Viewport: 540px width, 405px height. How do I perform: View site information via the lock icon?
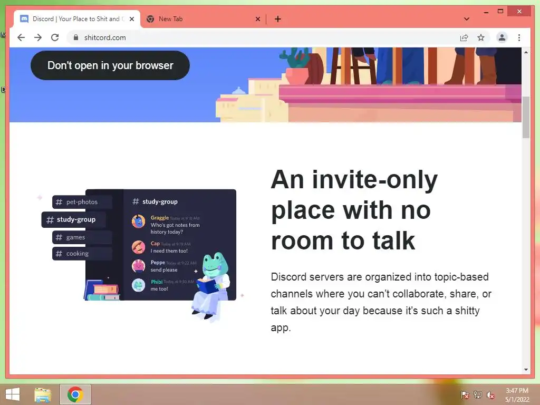coord(76,37)
